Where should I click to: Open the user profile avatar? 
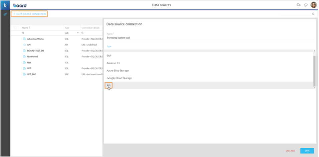pos(313,5)
